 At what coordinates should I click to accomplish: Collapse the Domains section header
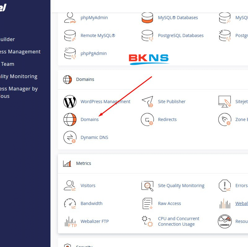point(85,79)
